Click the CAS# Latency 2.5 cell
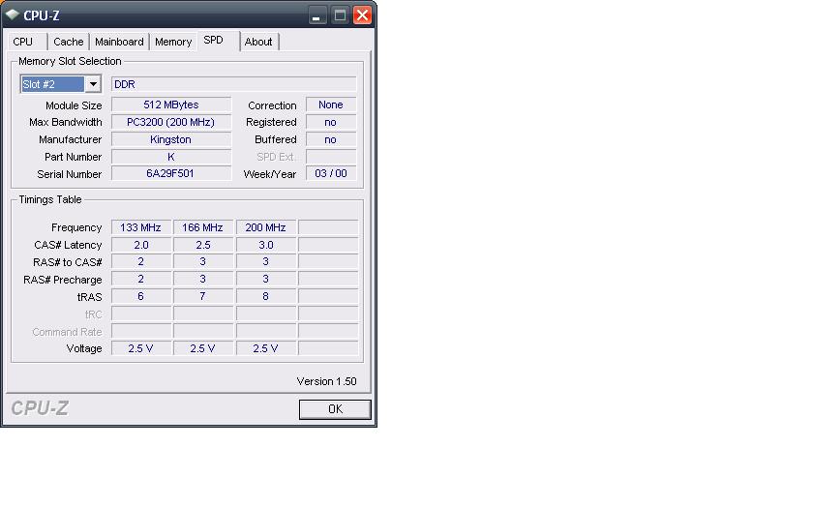 coord(202,245)
